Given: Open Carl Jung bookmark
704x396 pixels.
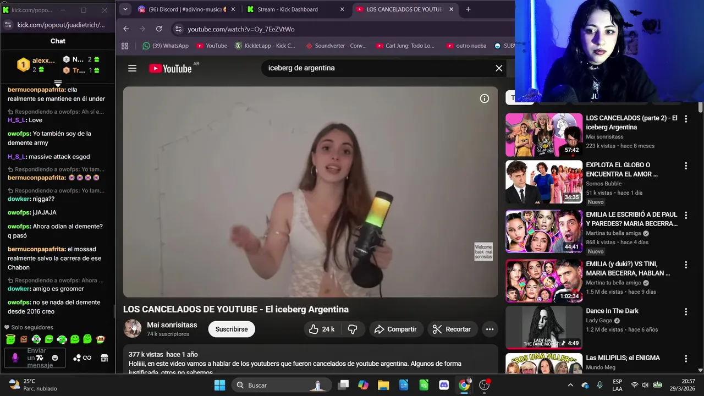Looking at the screenshot, I should pos(405,46).
